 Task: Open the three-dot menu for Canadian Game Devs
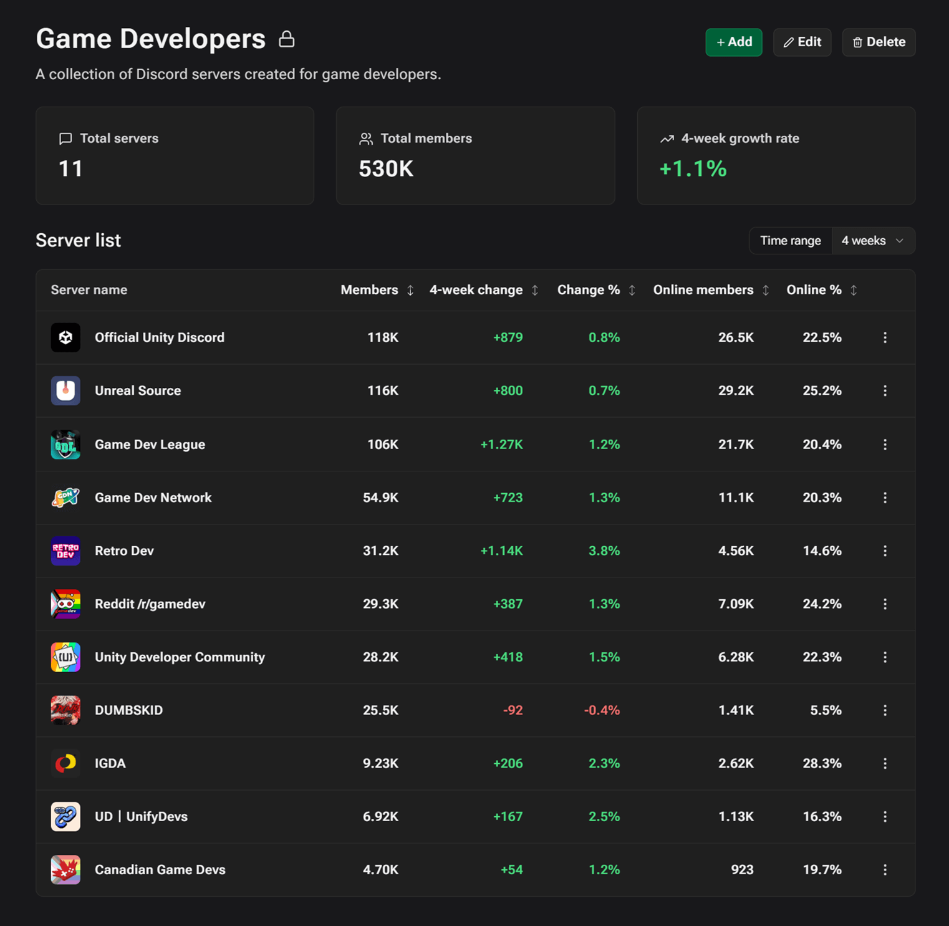click(885, 869)
